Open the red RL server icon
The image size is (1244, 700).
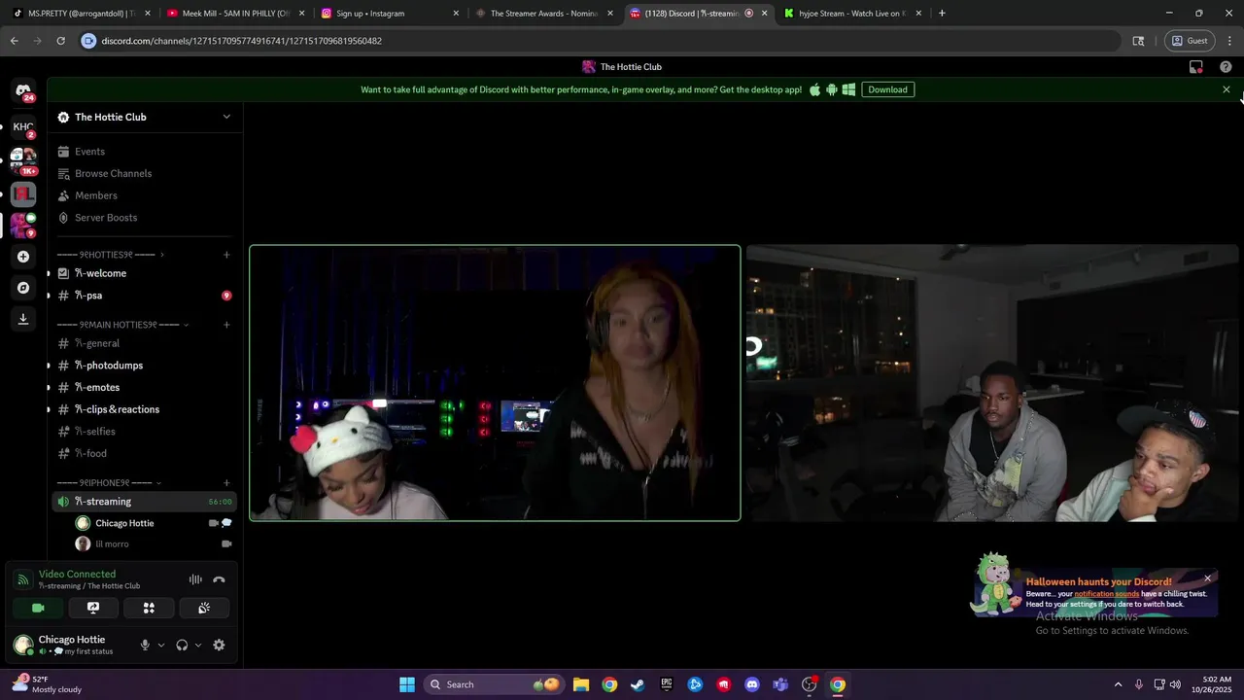tap(23, 193)
